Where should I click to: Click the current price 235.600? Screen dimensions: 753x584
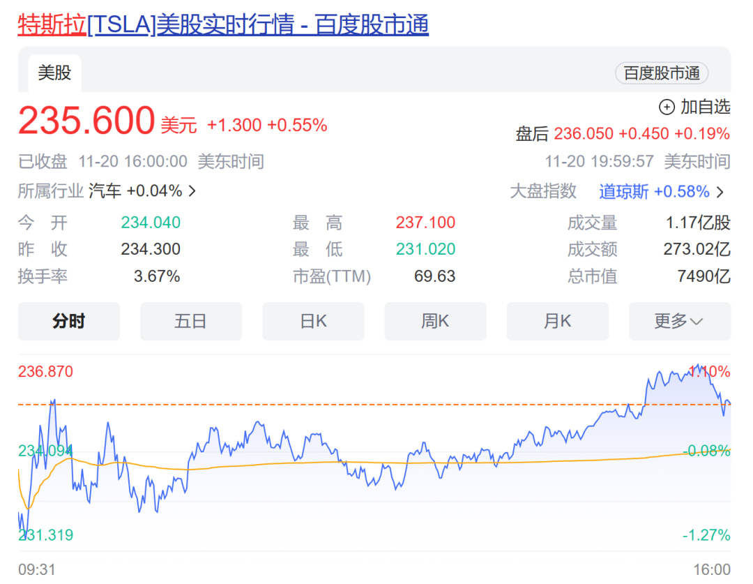point(86,120)
